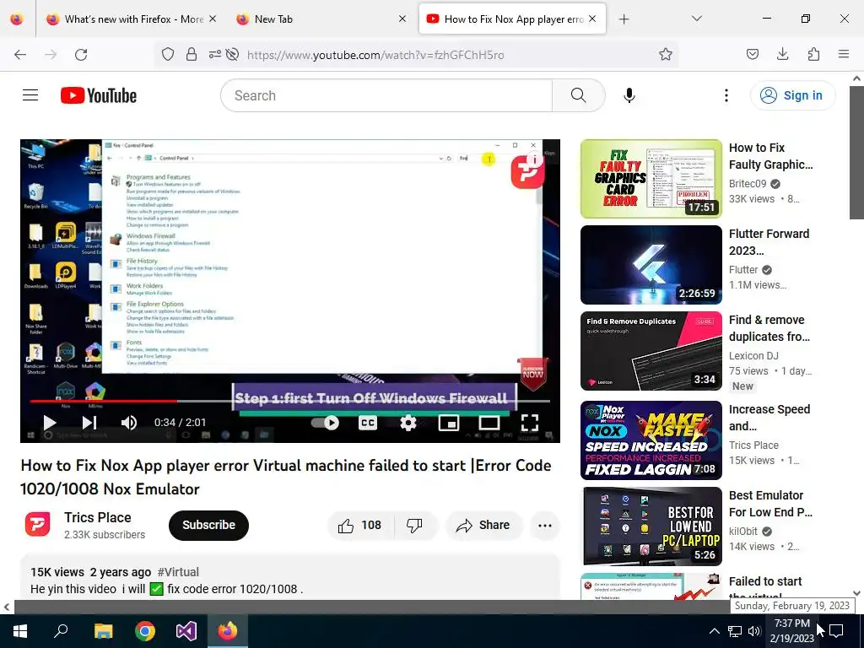
Task: Open taskbar search
Action: 61,631
